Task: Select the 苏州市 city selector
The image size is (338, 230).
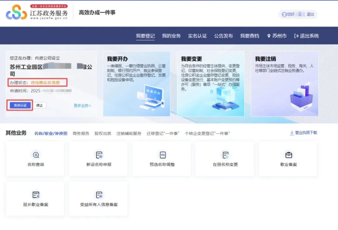Action: pyautogui.click(x=279, y=36)
